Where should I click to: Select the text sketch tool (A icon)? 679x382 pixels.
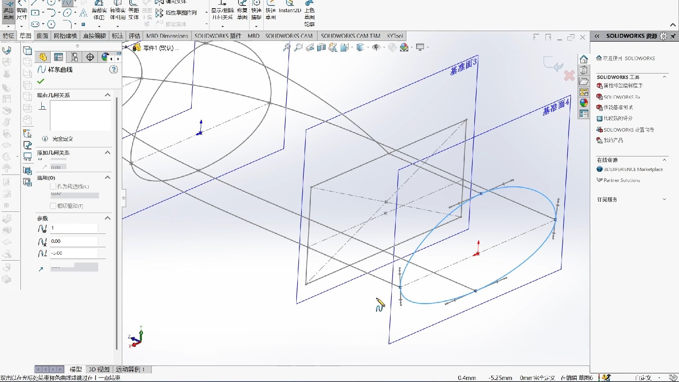click(x=83, y=13)
